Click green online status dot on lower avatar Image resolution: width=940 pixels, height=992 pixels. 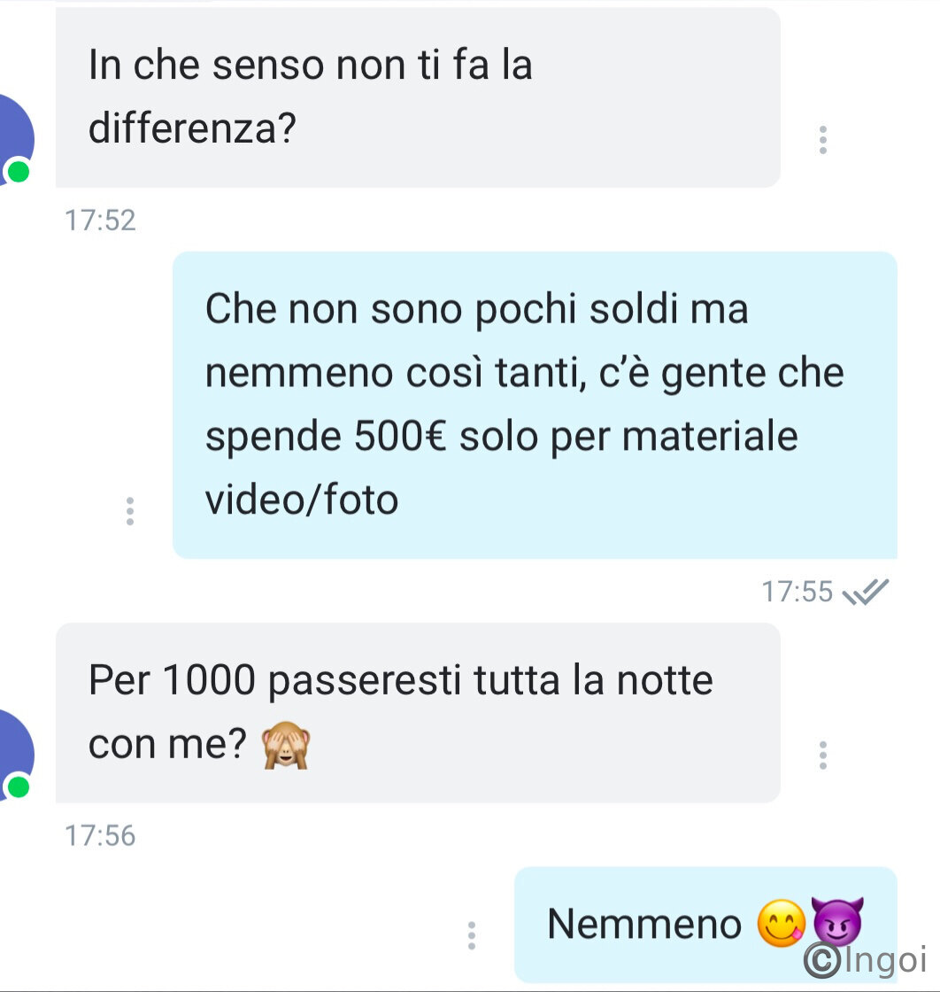point(18,787)
